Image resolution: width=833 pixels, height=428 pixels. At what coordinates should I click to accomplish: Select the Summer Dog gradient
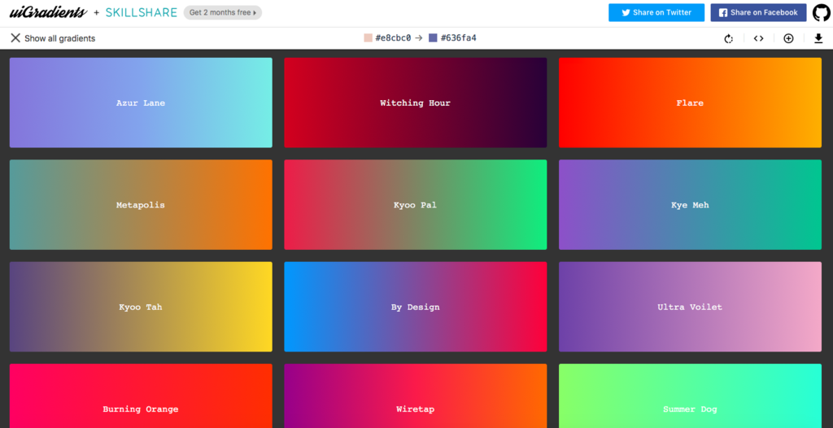click(690, 396)
